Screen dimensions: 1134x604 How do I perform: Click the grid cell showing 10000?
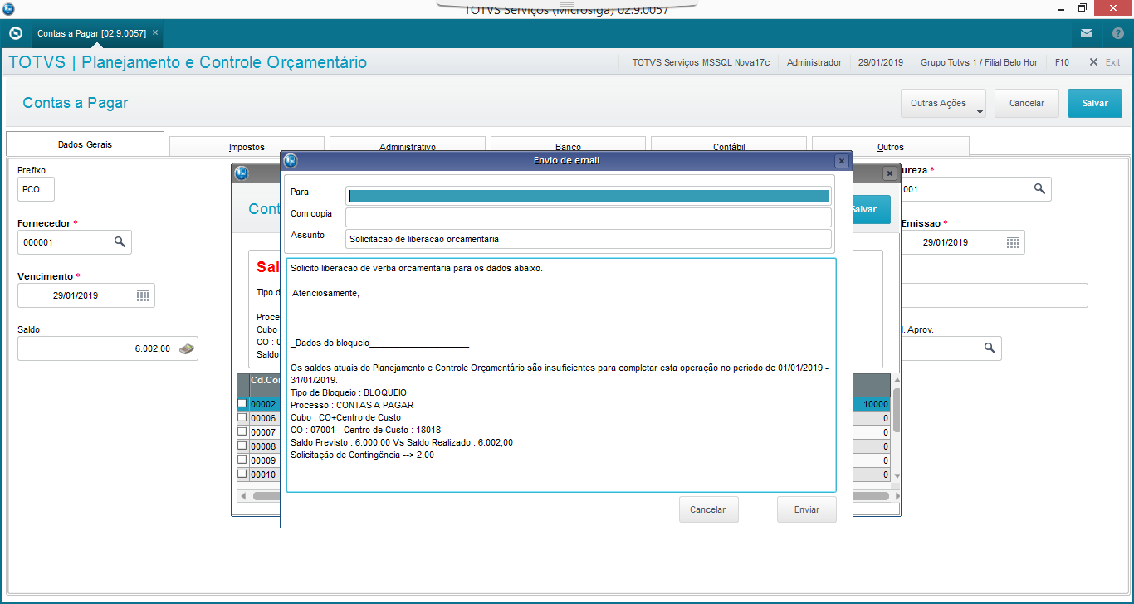coord(872,403)
